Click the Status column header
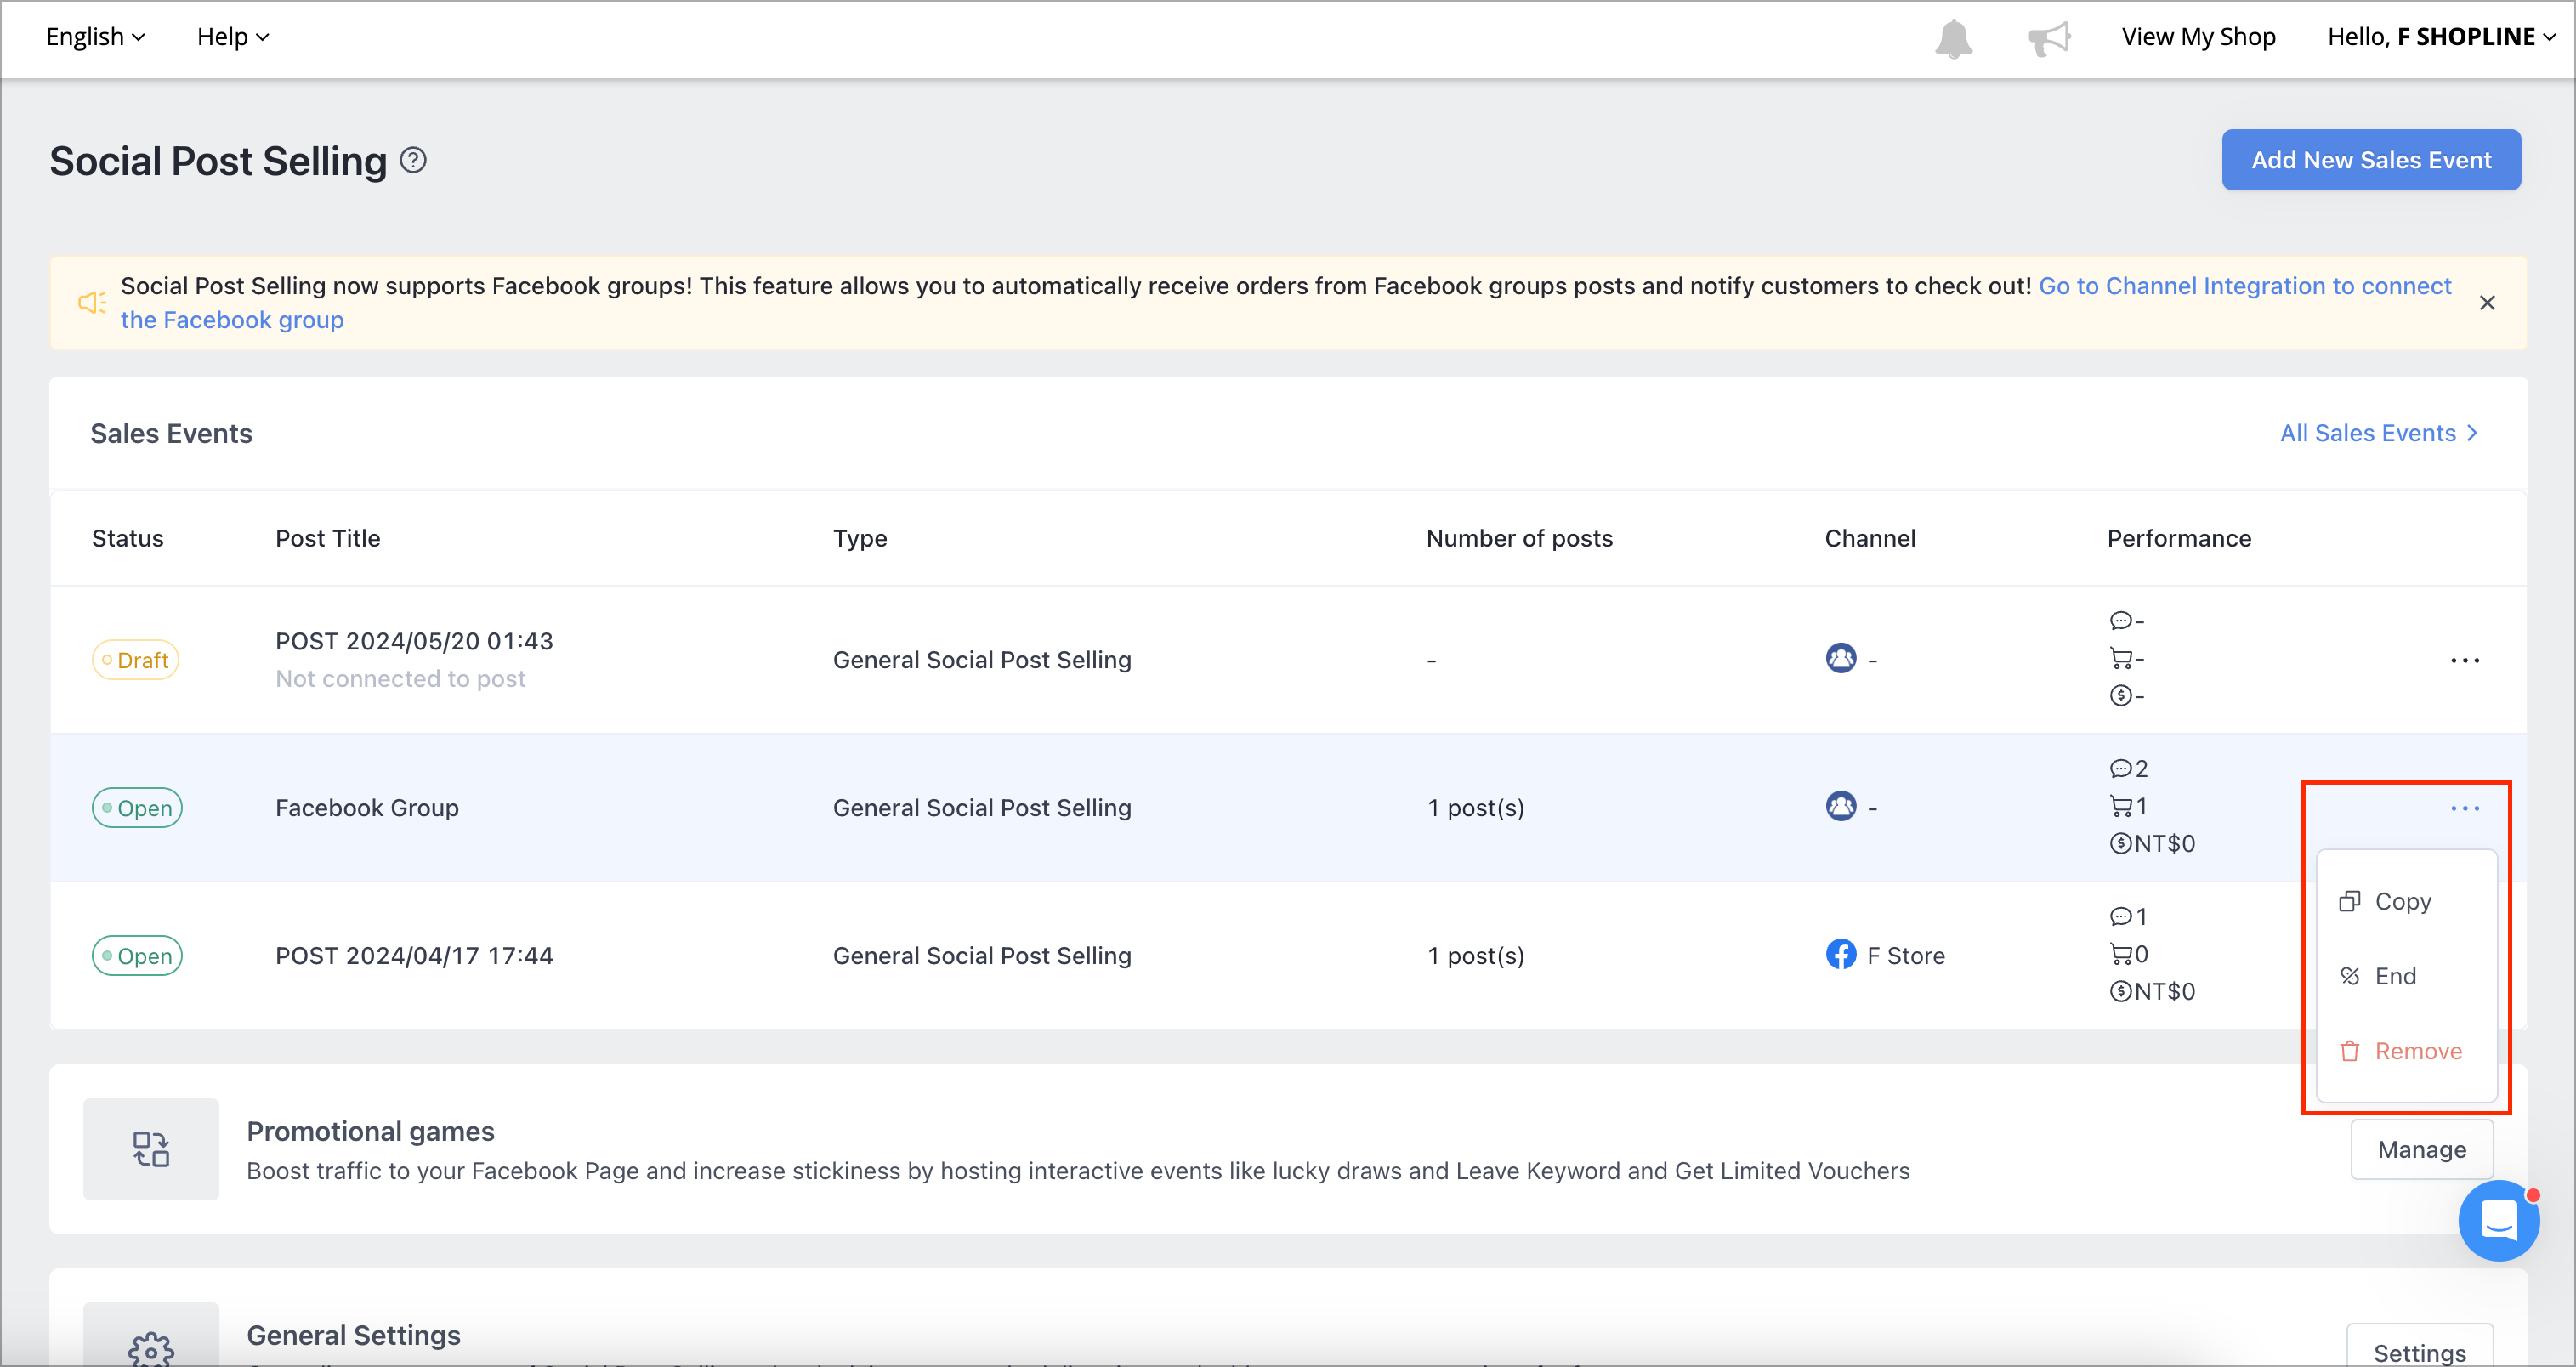The height and width of the screenshot is (1367, 2576). pyautogui.click(x=127, y=539)
